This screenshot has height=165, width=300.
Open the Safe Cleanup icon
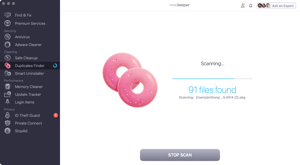7,58
